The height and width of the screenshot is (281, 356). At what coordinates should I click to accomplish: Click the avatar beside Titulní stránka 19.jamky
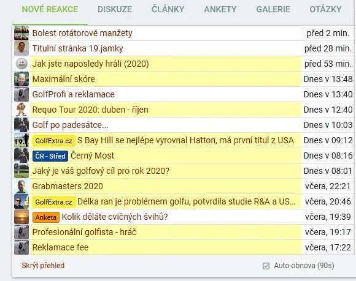[x=21, y=48]
